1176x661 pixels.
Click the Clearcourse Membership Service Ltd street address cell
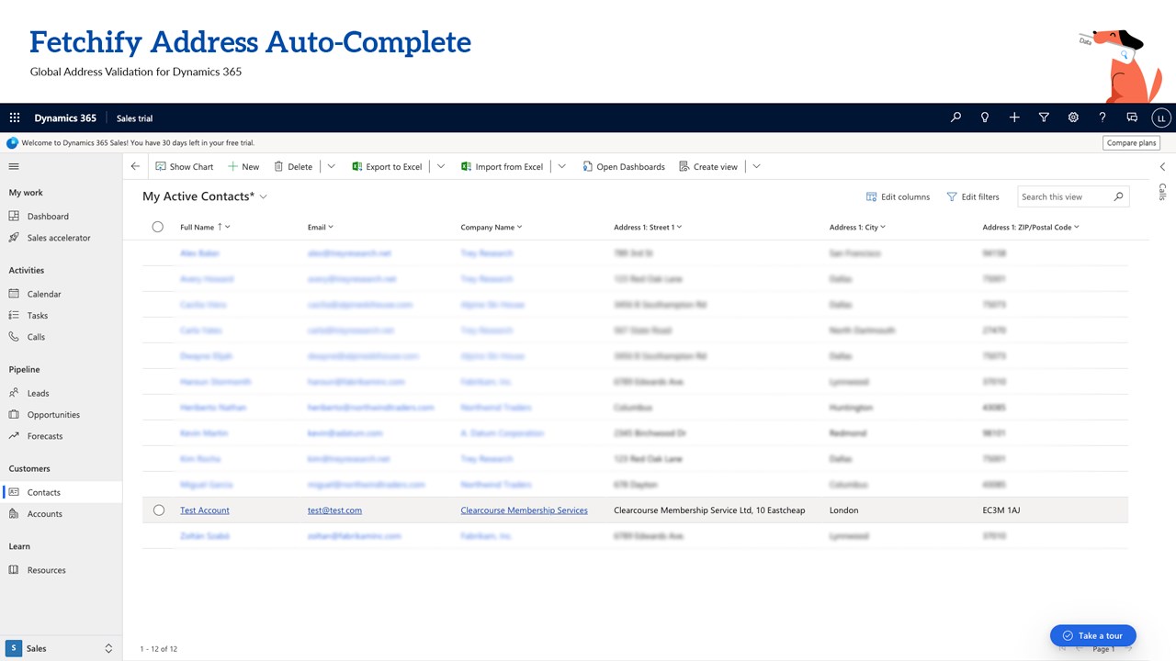tap(709, 510)
